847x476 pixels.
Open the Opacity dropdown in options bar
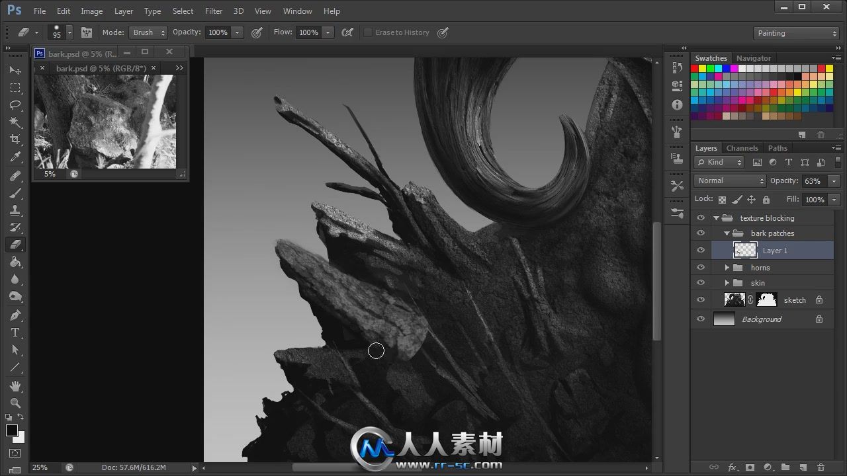point(237,32)
